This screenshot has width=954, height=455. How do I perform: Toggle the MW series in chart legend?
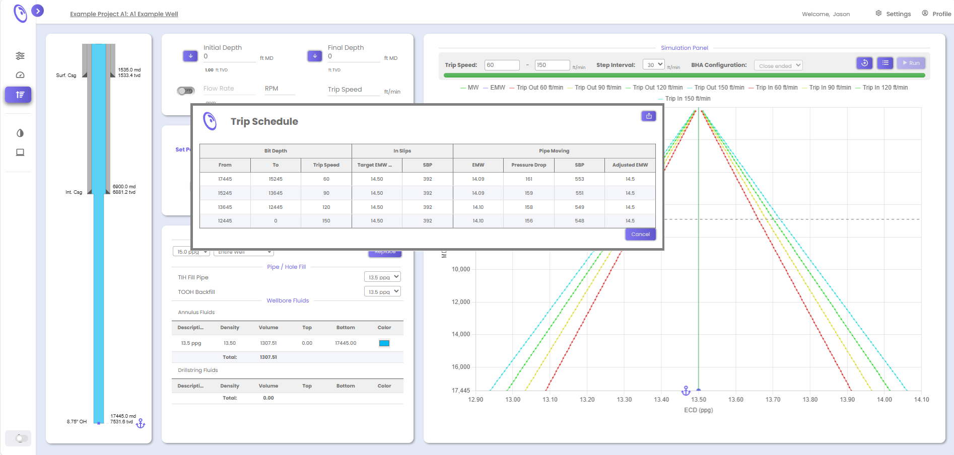click(469, 88)
